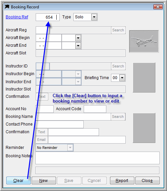
Task: Click the Account Code input field
Action: click(95, 109)
